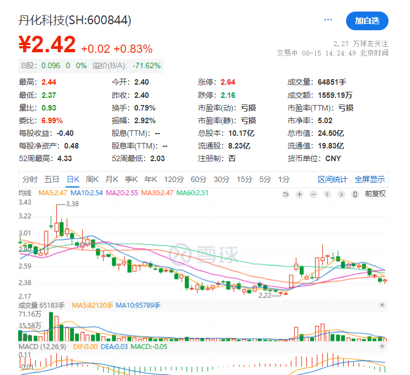
Task: Click the MA5:2.47 moving average label
Action: tap(52, 193)
